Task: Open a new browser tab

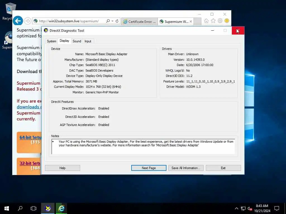Action: pos(197,21)
